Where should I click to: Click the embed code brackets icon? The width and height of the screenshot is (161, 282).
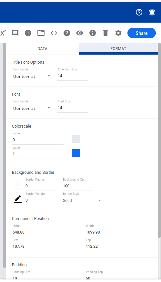pyautogui.click(x=54, y=33)
